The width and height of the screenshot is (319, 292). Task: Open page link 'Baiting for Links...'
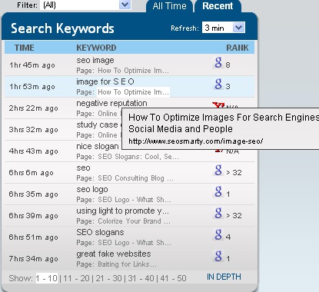pyautogui.click(x=127, y=264)
